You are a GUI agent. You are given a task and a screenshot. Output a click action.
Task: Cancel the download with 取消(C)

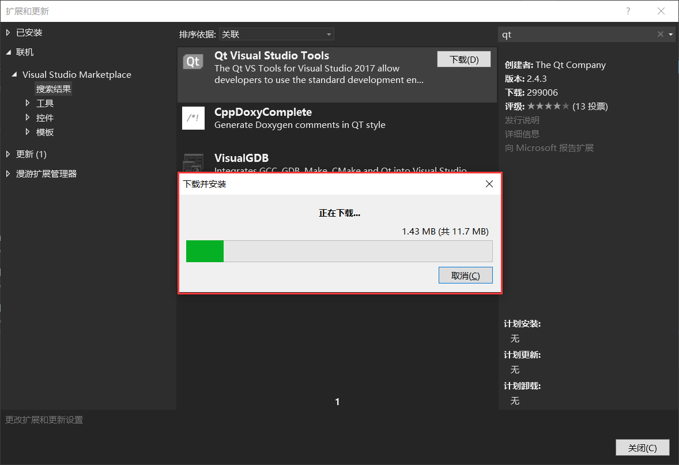pyautogui.click(x=465, y=275)
